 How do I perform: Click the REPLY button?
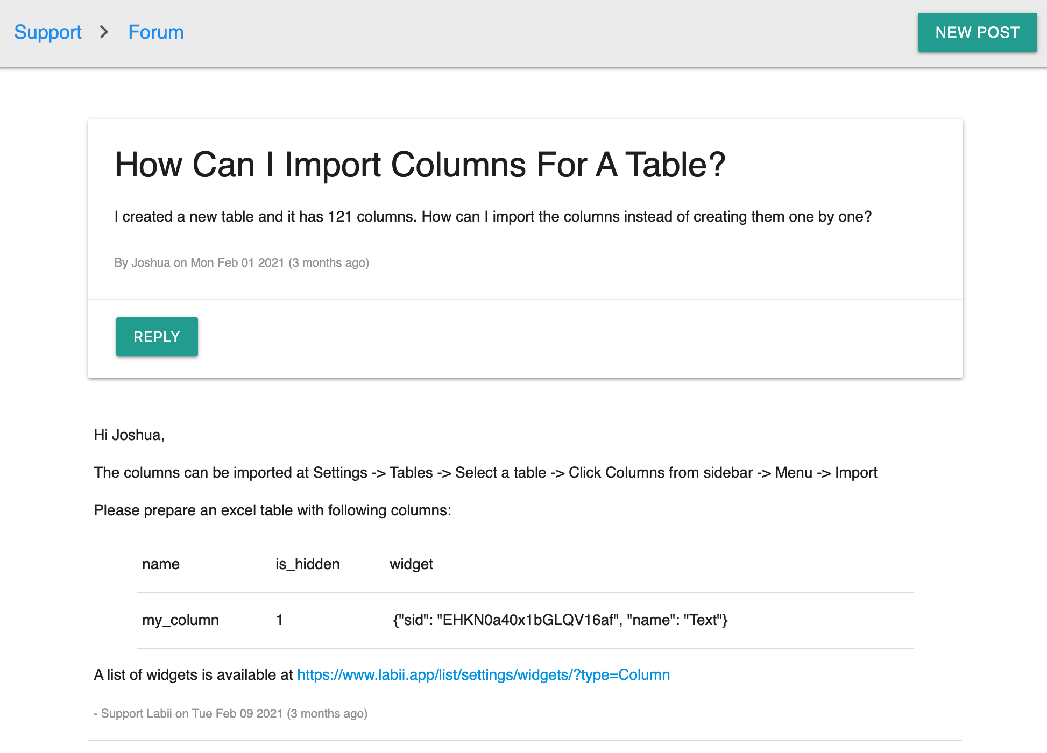tap(157, 337)
